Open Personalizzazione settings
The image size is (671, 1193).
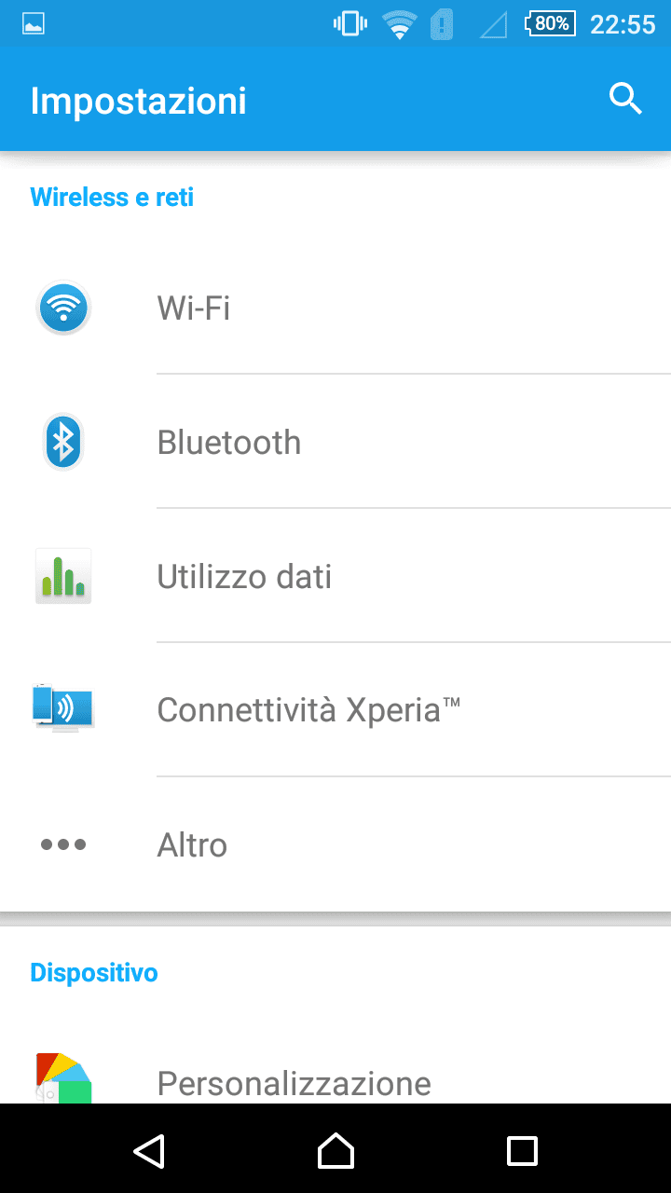coord(294,1083)
